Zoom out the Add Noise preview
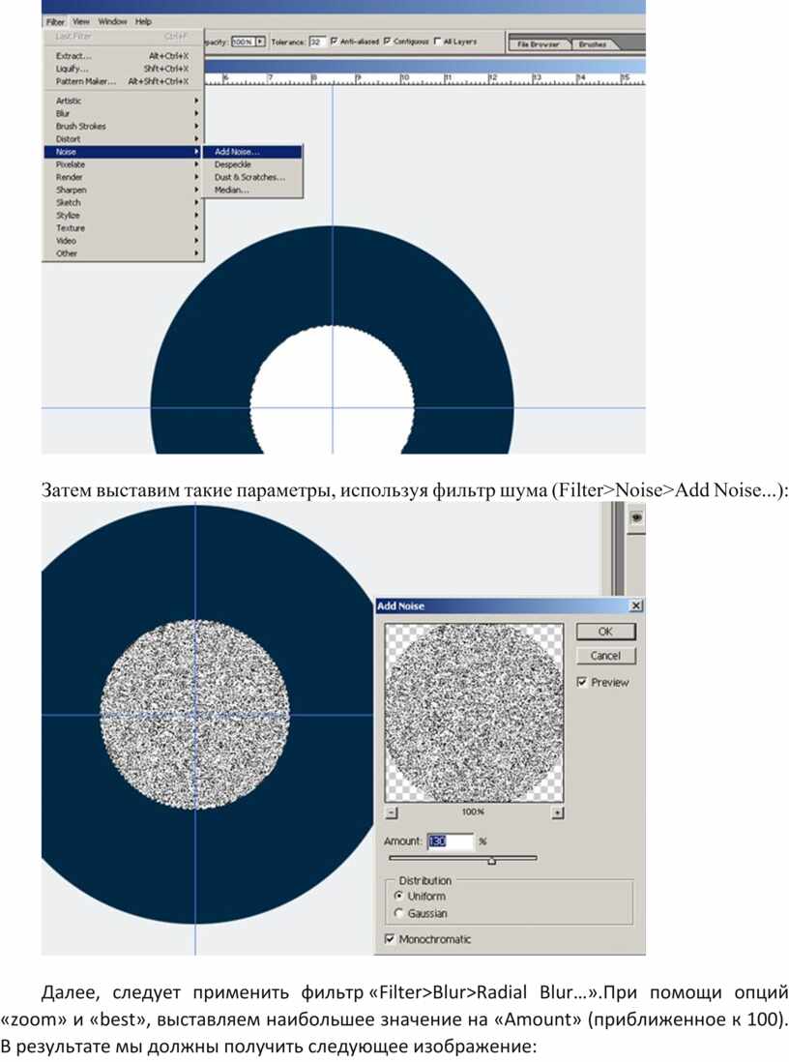 (x=390, y=813)
